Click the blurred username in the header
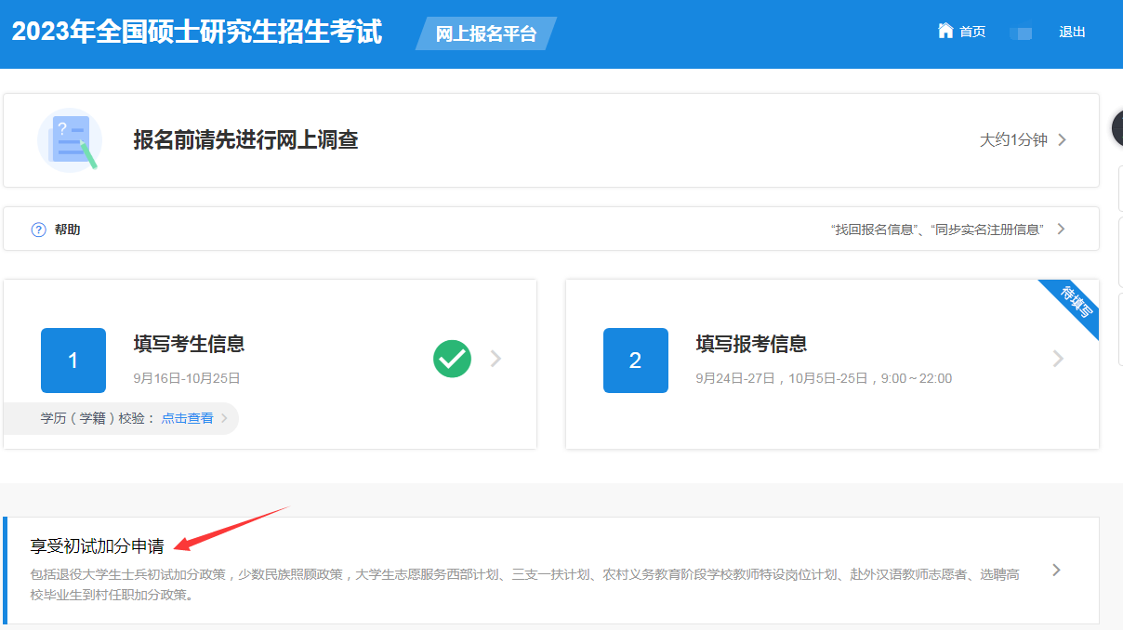The height and width of the screenshot is (630, 1123). 1021,33
